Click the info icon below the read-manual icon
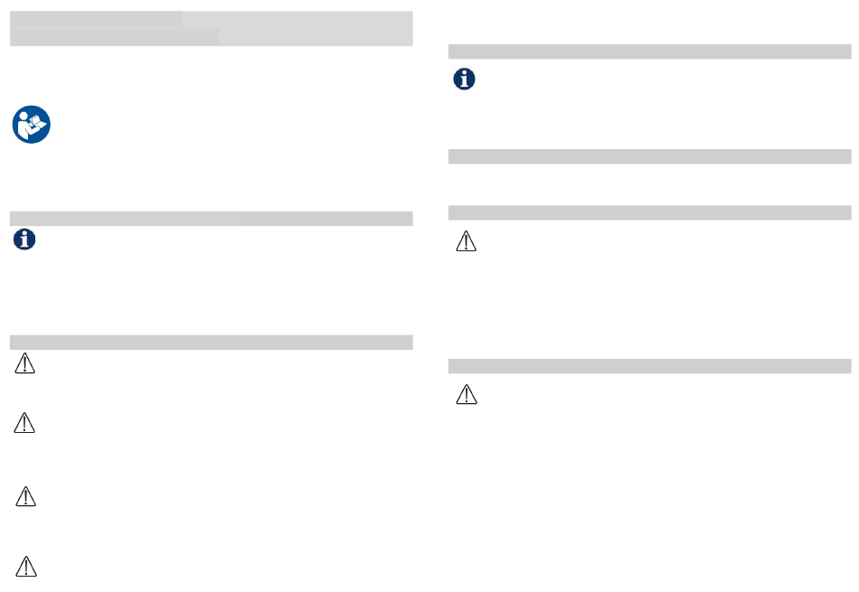The width and height of the screenshot is (859, 592). [24, 240]
